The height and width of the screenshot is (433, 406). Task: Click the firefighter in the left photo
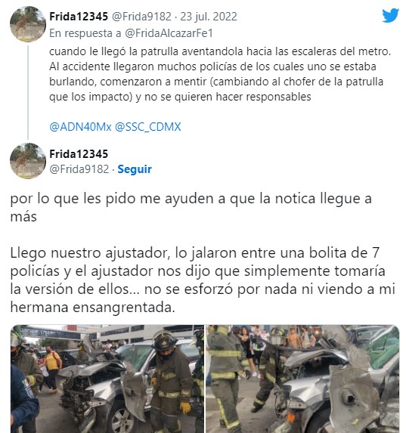coord(170,381)
